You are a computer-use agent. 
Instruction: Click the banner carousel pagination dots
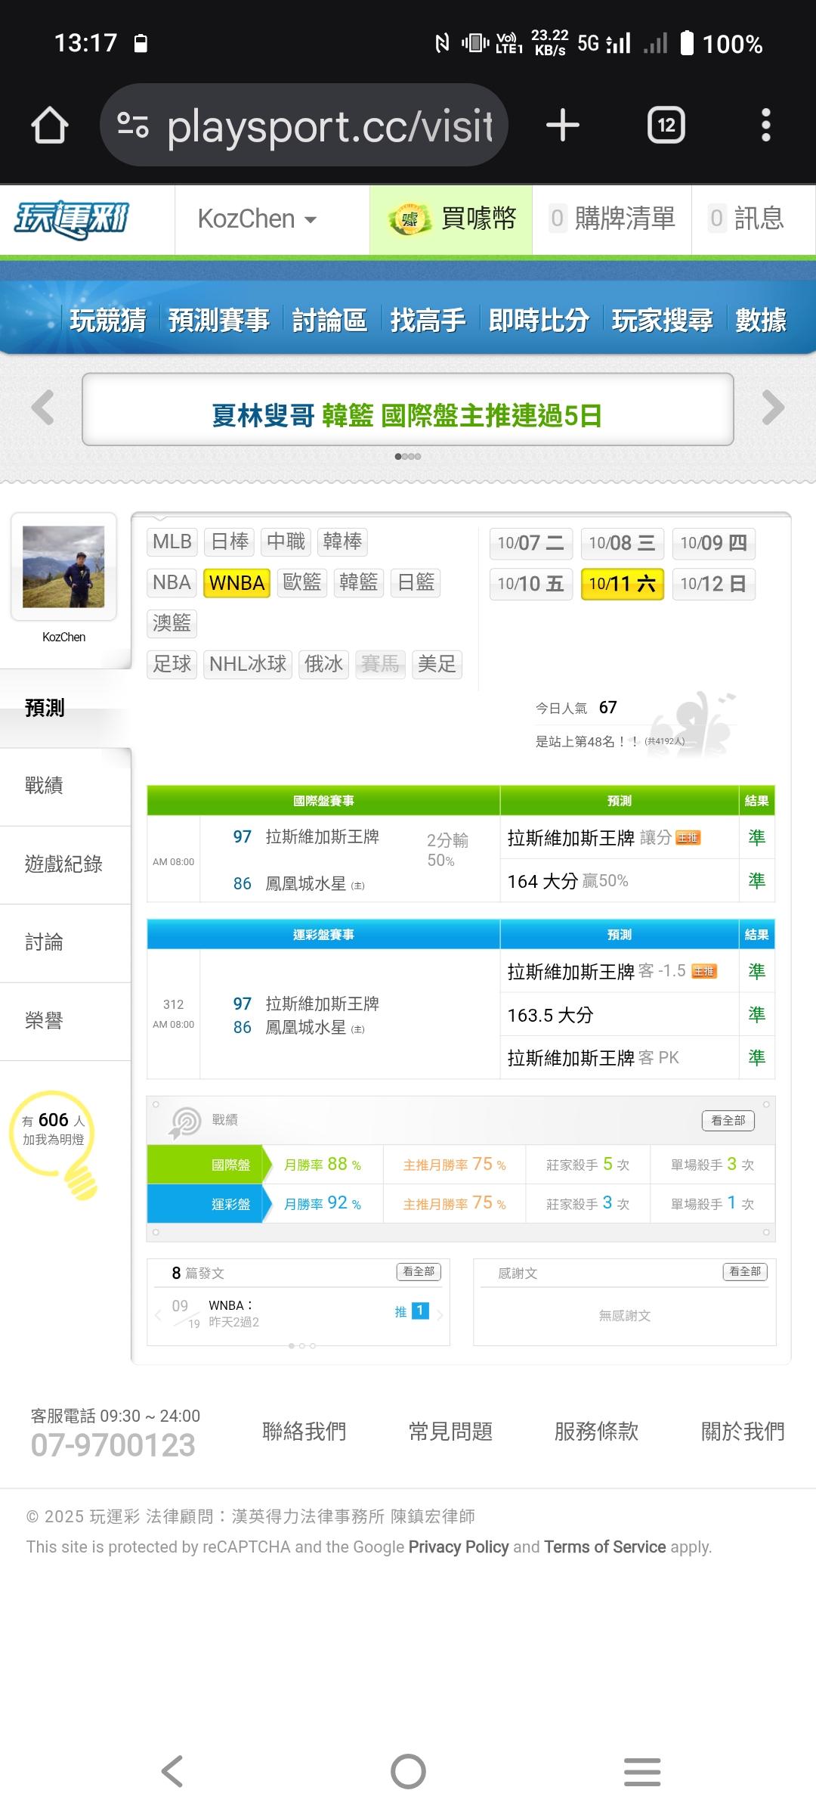408,456
